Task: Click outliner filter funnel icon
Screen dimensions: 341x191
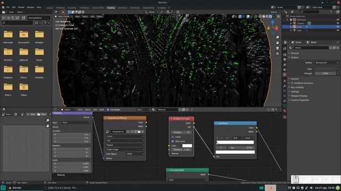Action: (331, 12)
